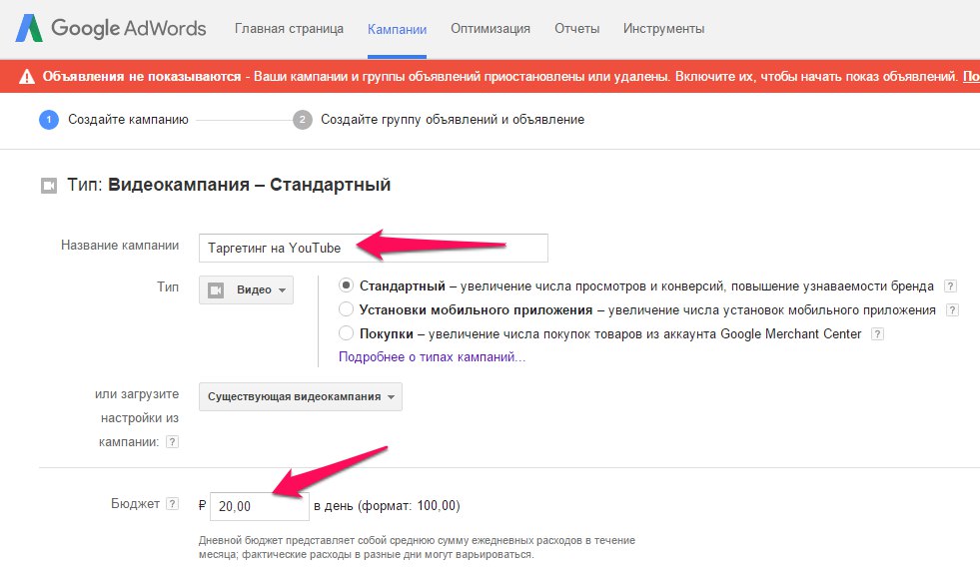Screen dimensions: 980x569
Task: Expand Существующая видеокампания dropdown
Action: (301, 397)
